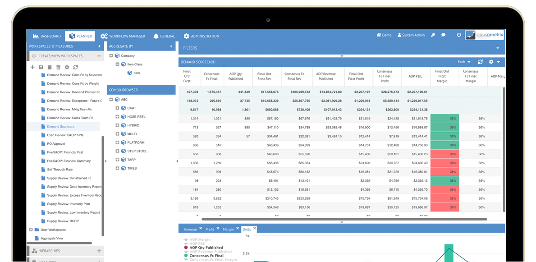Open the Dashboard module
This screenshot has width=536, height=262.
tap(46, 36)
